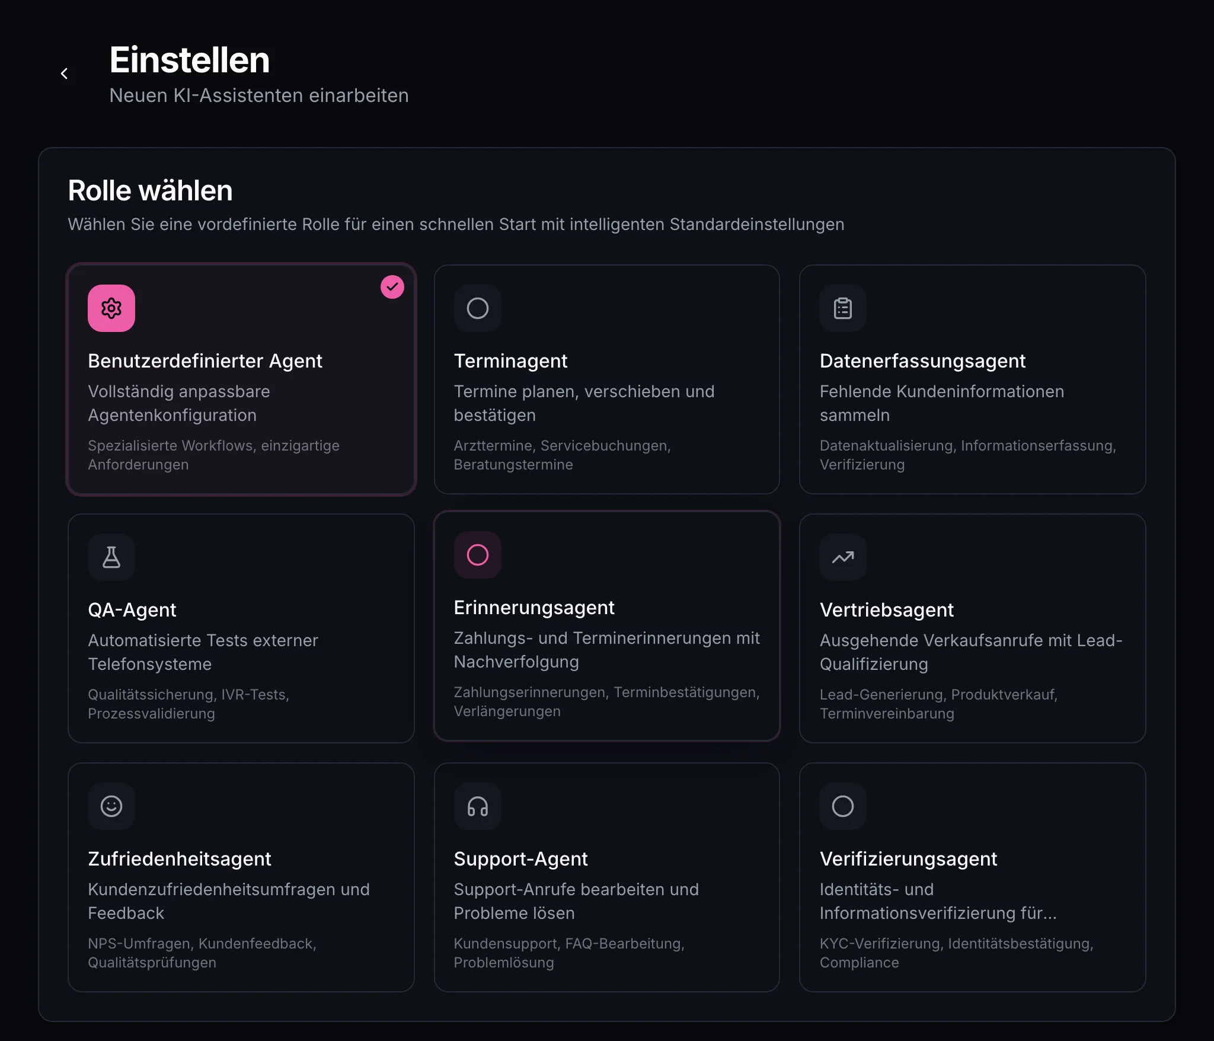
Task: Click the headphones icon on Support-Agent card
Action: (478, 806)
